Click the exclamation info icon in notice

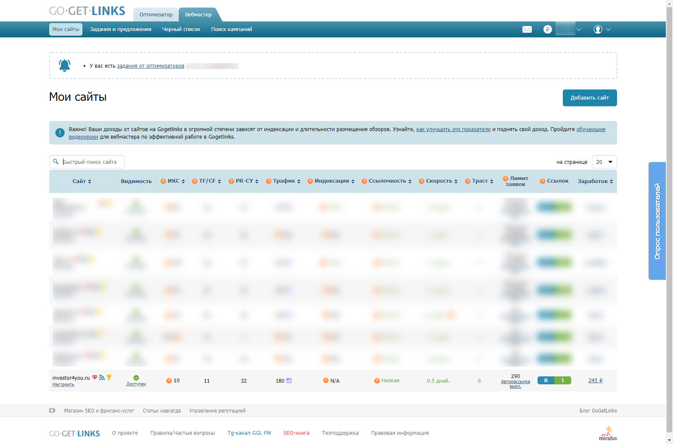coord(60,133)
